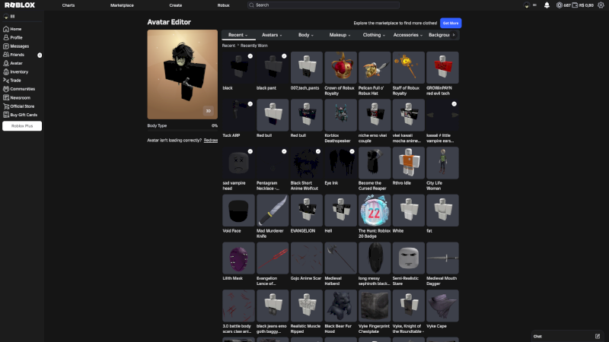This screenshot has width=609, height=342.
Task: Expand the Accessories dropdown
Action: tap(407, 35)
